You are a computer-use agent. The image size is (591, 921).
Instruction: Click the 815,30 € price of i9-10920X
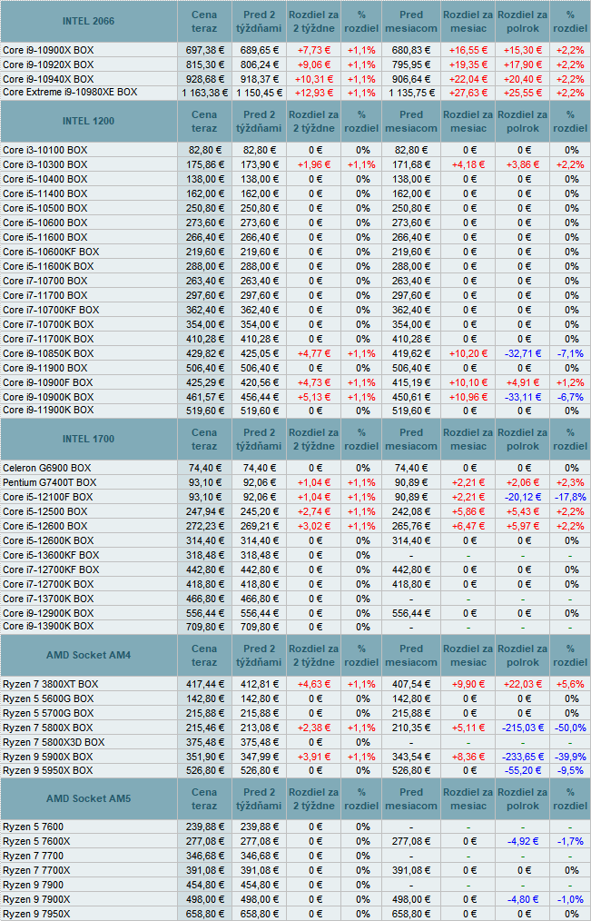click(x=204, y=64)
